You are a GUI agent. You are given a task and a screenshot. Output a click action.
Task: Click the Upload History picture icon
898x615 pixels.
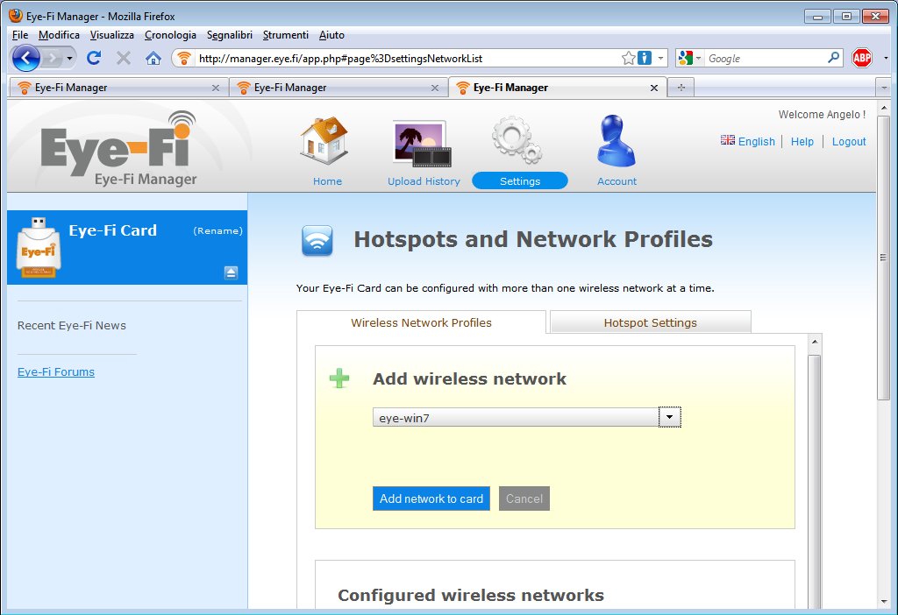(x=422, y=145)
